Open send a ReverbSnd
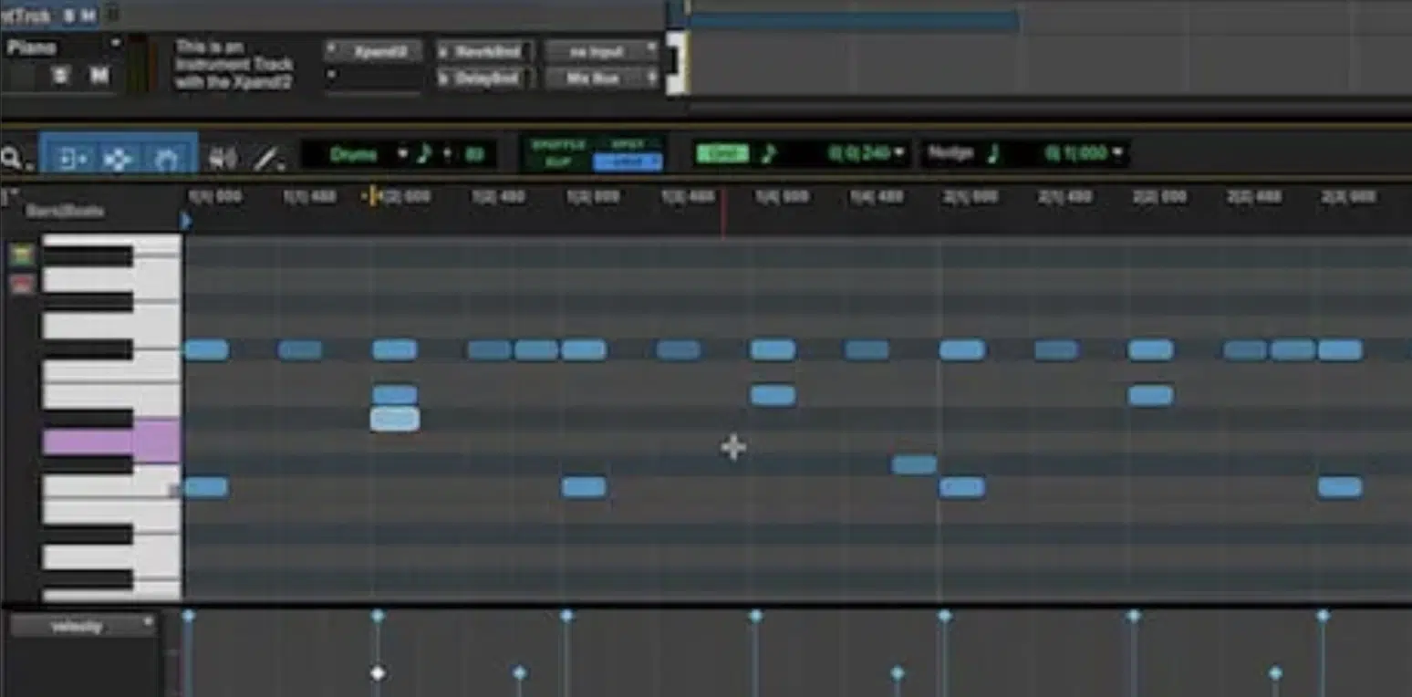 [x=484, y=50]
